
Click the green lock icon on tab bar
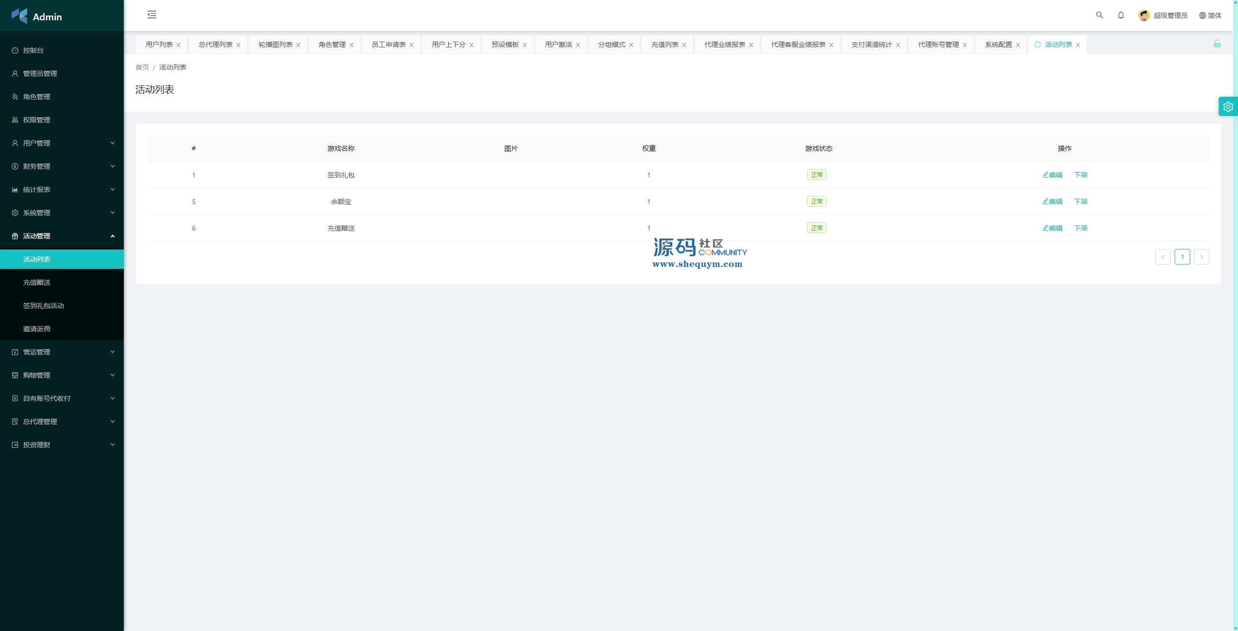(1217, 44)
